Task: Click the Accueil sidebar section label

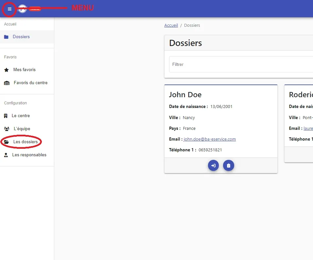Action: pos(10,24)
